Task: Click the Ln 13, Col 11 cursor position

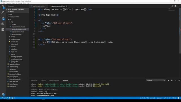Action: coord(147,98)
